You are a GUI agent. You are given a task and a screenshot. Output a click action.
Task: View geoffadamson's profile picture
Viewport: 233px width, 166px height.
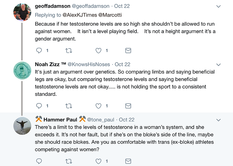(x=22, y=12)
